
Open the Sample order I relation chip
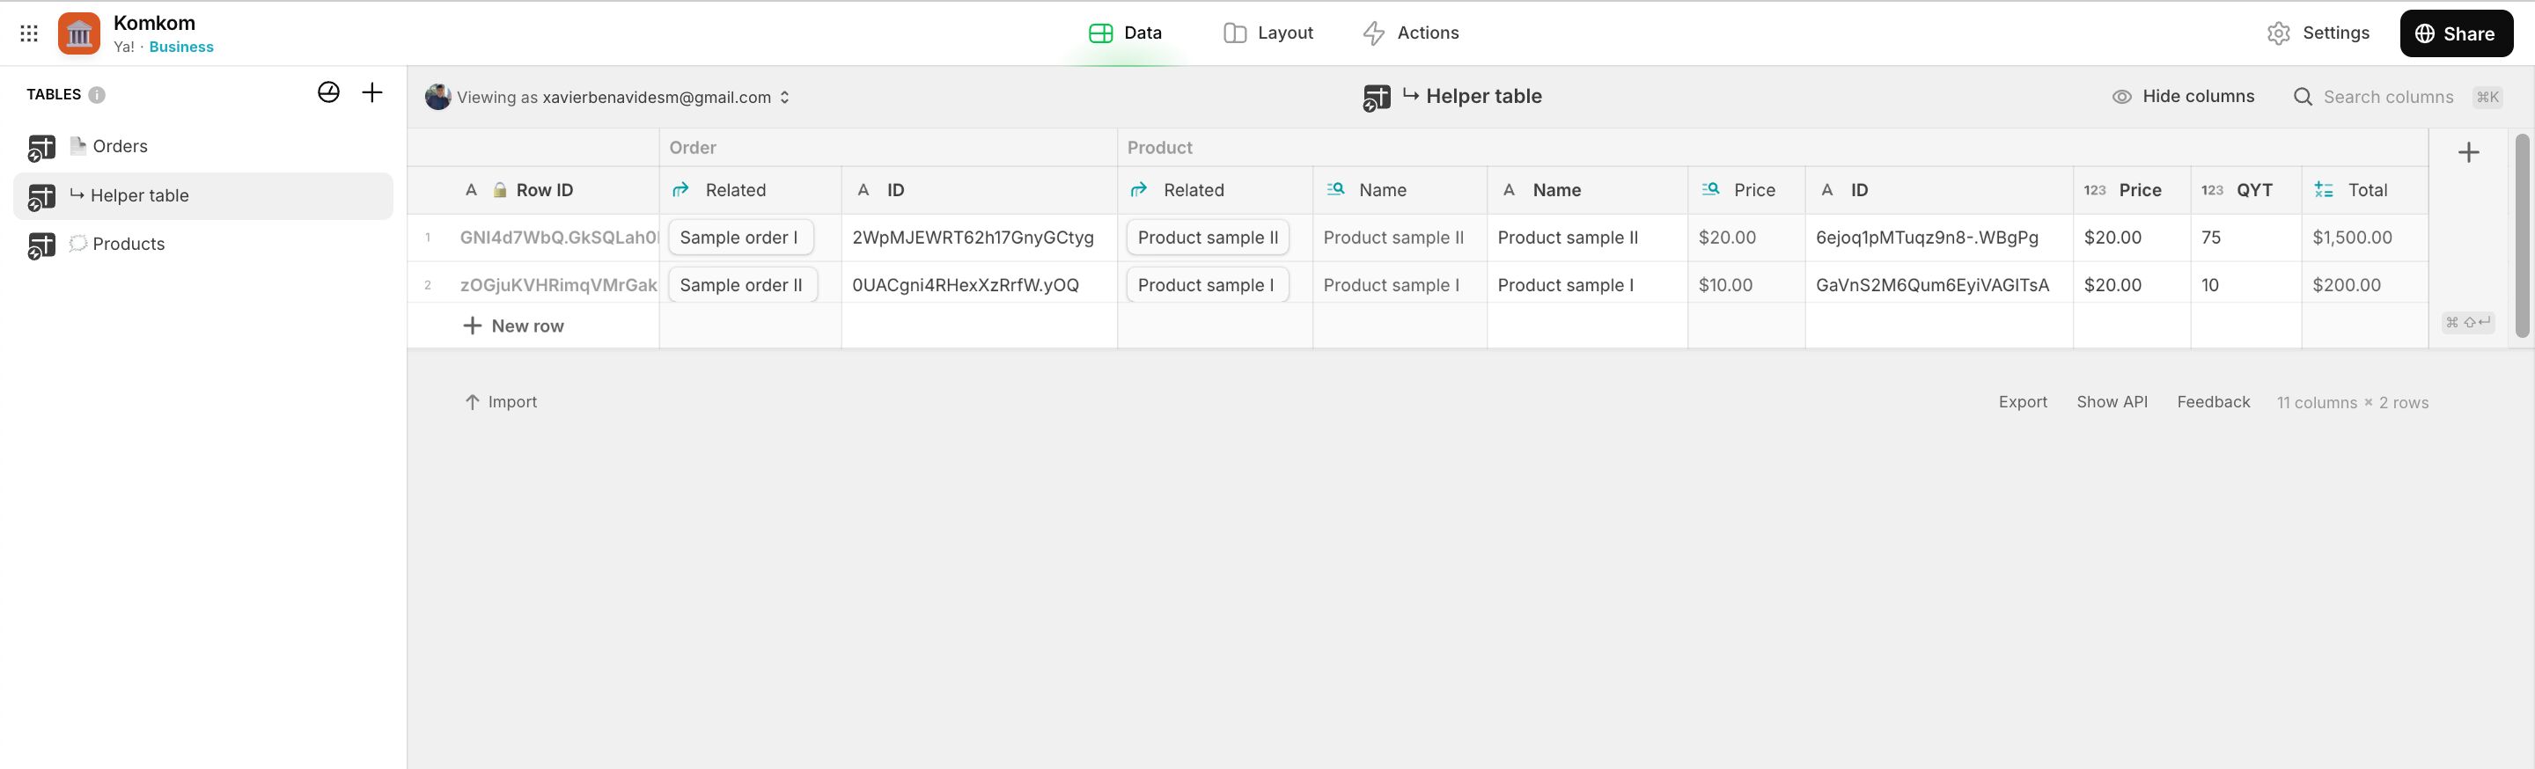pyautogui.click(x=740, y=238)
